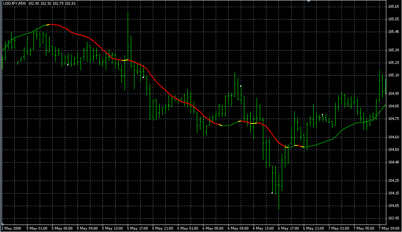Viewport: 402px width, 232px height.
Task: Click the 6 May 13:00 time label
Action: [263, 228]
